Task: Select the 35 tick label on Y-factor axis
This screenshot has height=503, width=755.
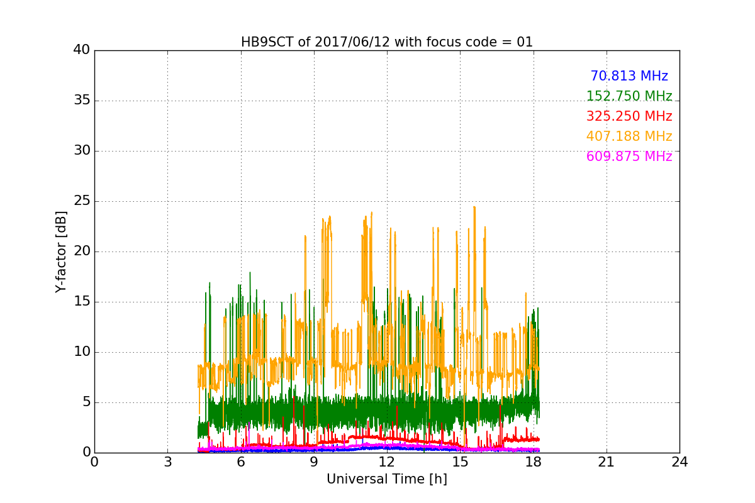Action: pos(81,101)
